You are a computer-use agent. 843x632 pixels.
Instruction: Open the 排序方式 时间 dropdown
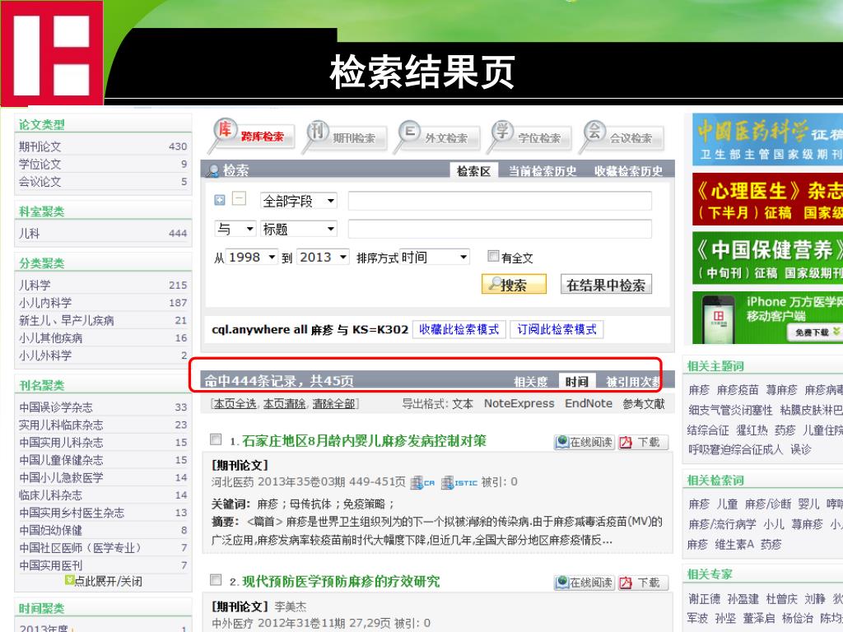tap(435, 257)
